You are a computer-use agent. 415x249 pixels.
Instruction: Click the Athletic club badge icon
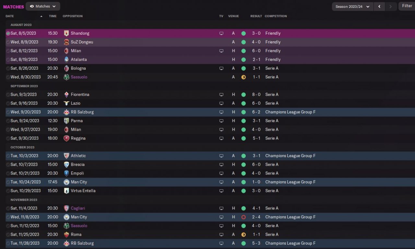coord(66,156)
